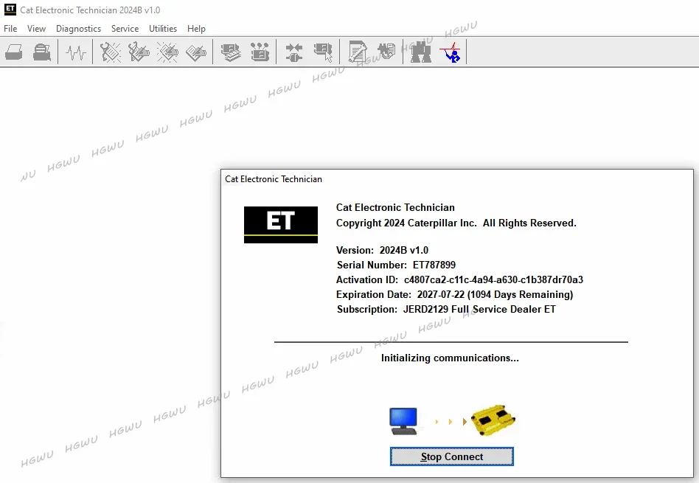Click the blue computer monitor graphic

403,420
